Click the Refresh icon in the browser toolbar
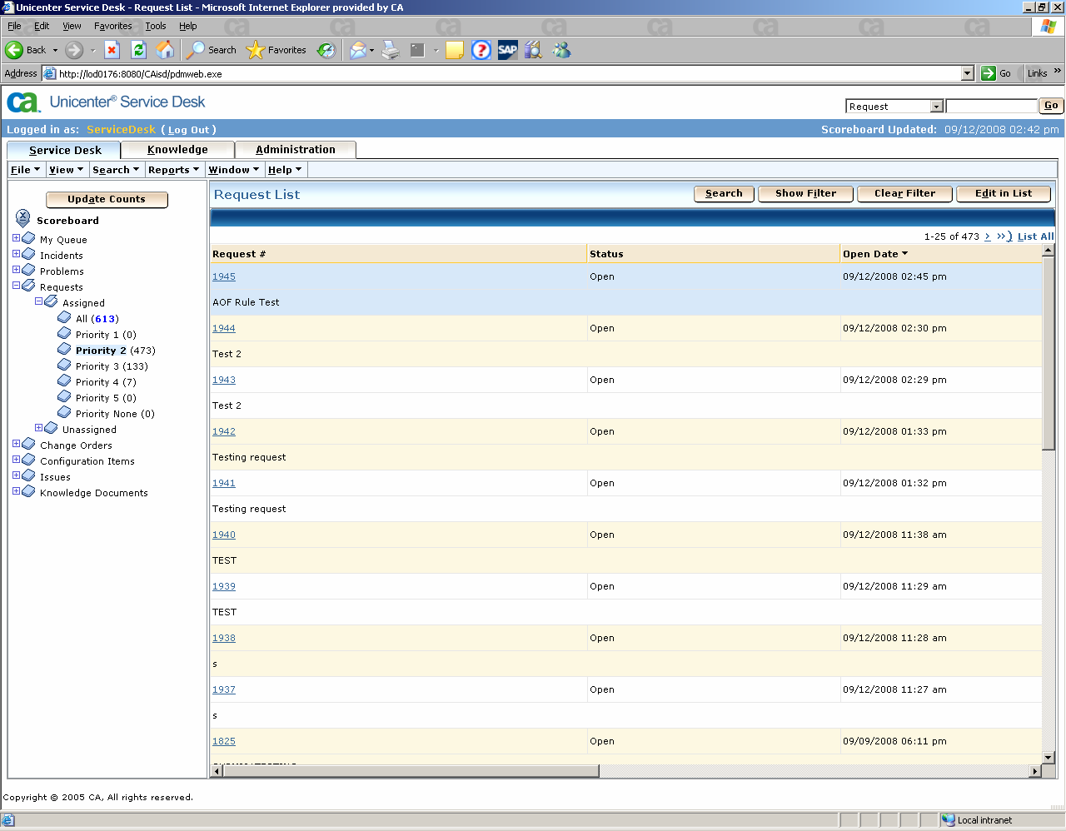 click(138, 50)
